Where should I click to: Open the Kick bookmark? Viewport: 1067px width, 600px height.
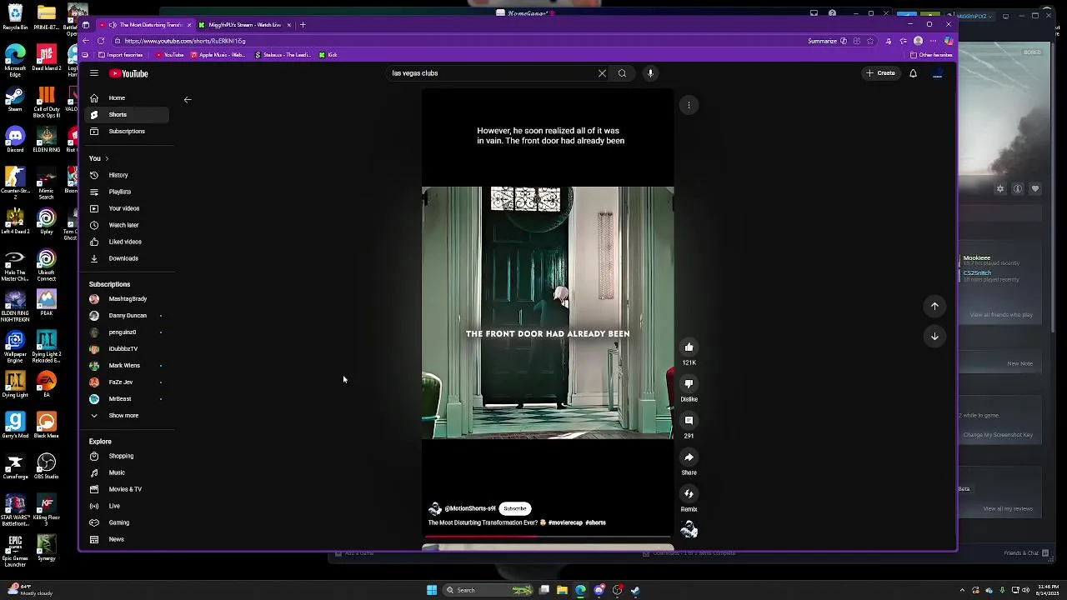328,55
